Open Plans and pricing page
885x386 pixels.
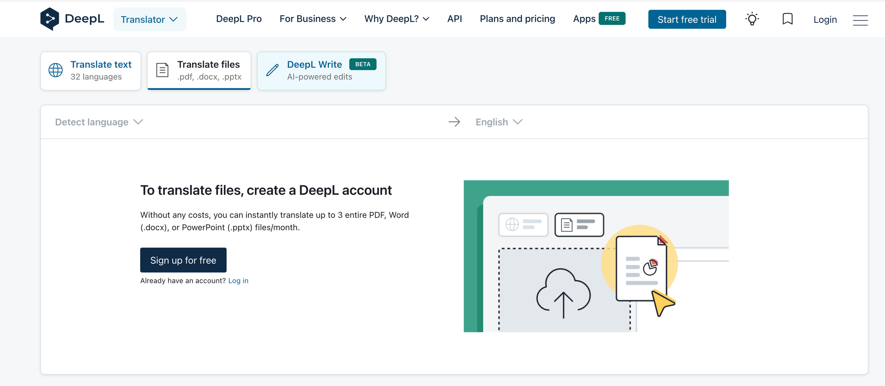click(x=517, y=19)
